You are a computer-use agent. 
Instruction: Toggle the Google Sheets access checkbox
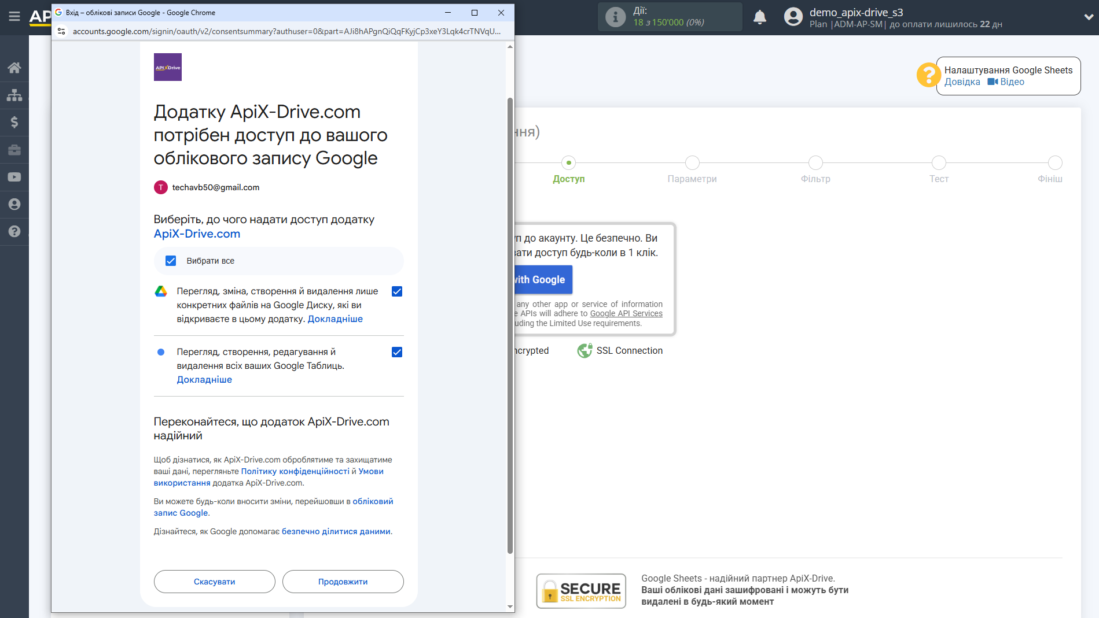(397, 352)
